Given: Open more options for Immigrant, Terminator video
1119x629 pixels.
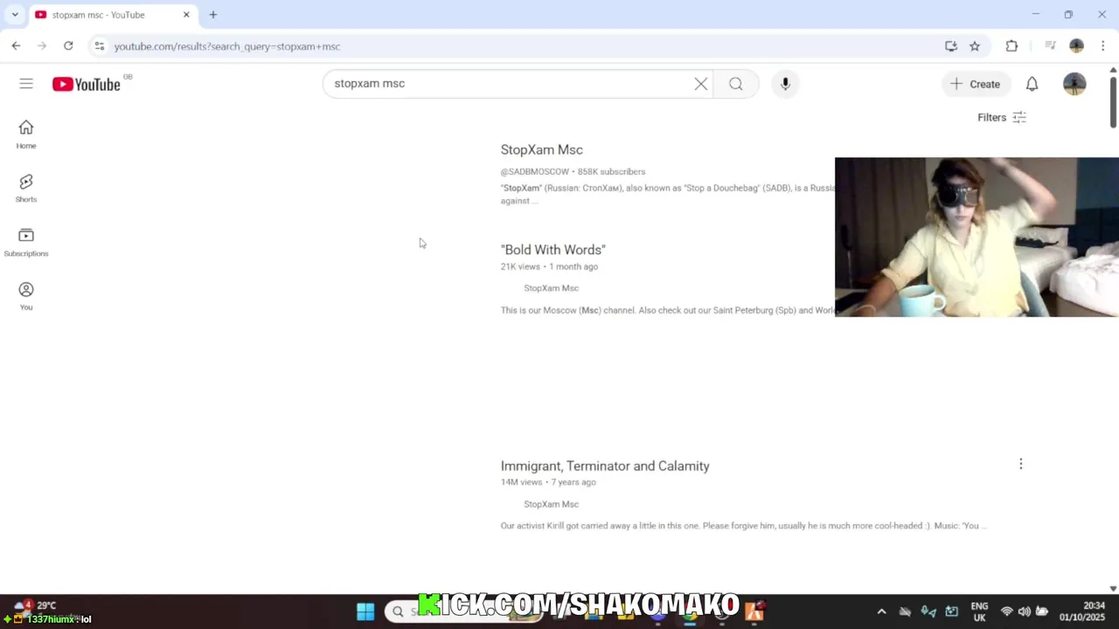Looking at the screenshot, I should point(1020,464).
